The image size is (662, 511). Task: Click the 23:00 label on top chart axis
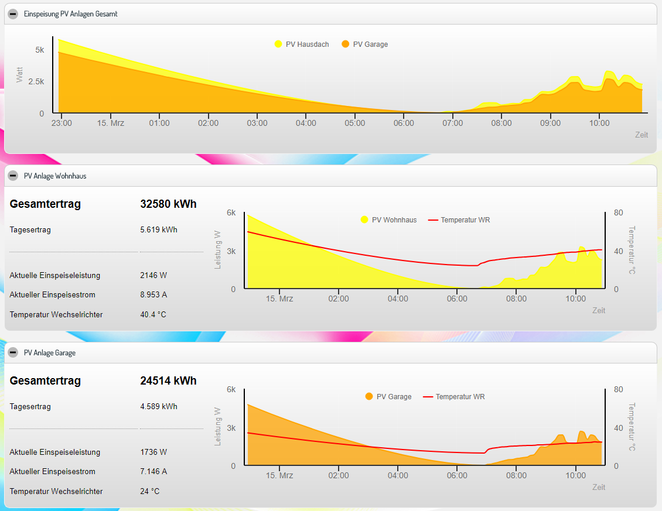pyautogui.click(x=62, y=124)
